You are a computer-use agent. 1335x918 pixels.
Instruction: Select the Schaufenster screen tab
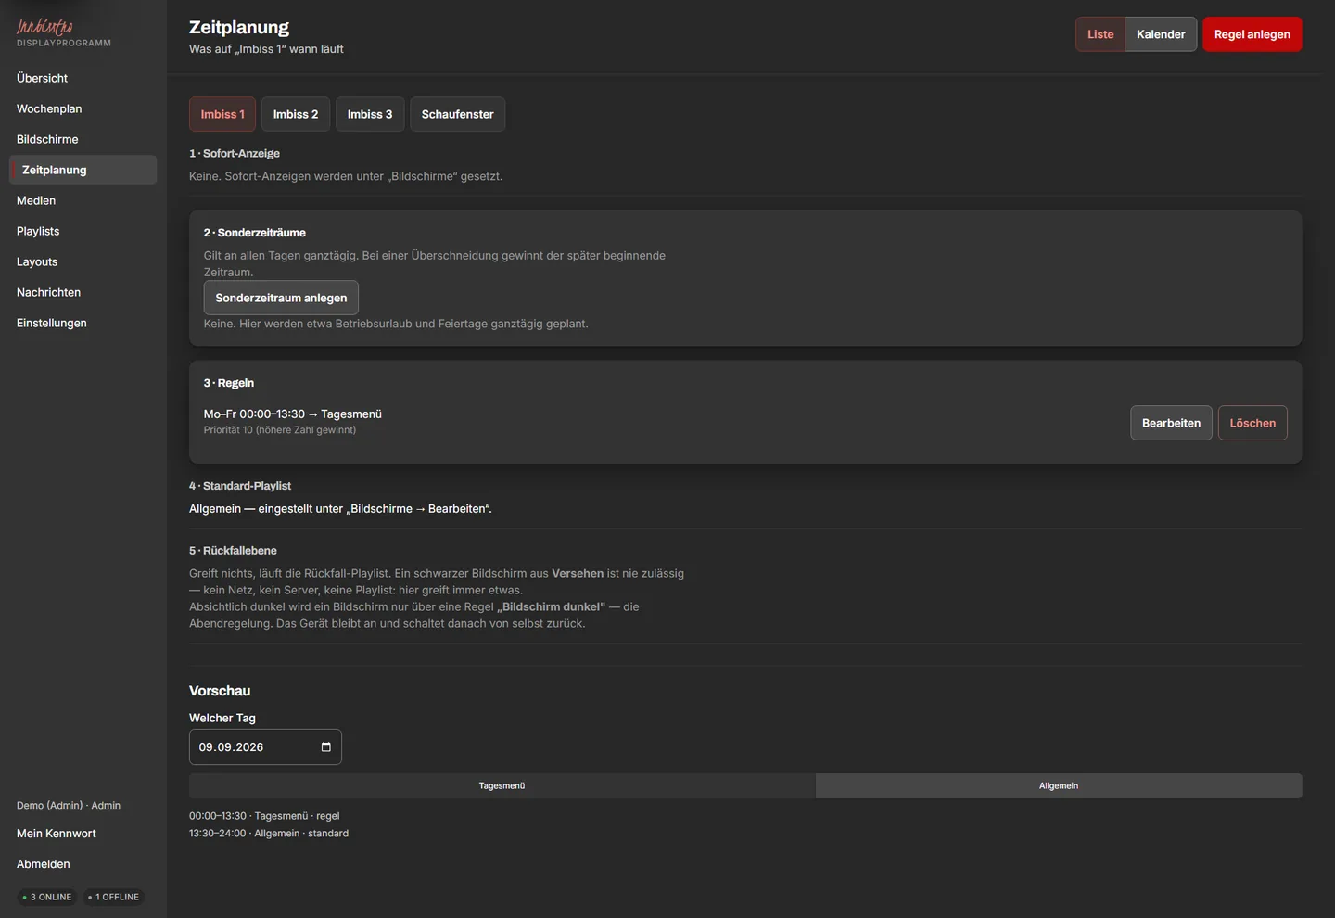(x=457, y=114)
